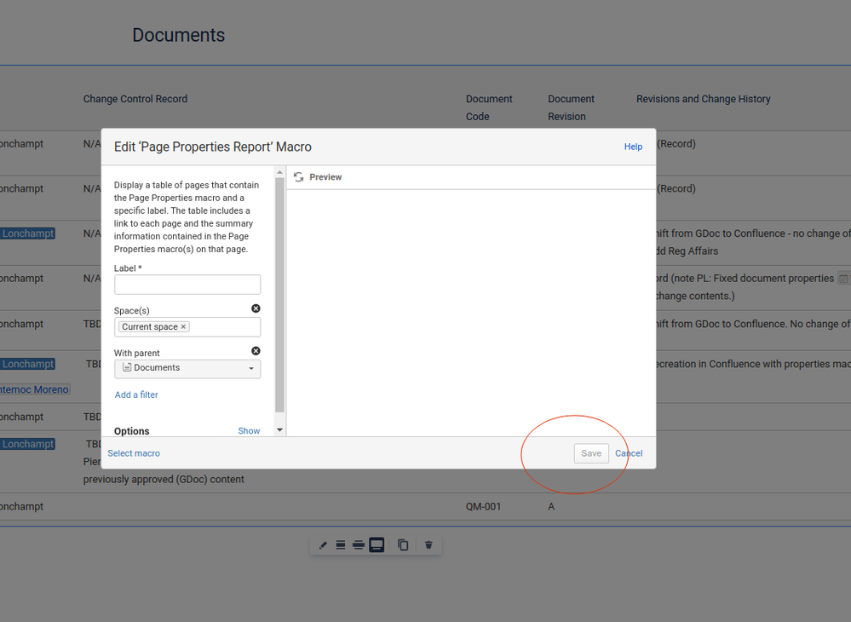Click the 'With parent' field label
Viewport: 851px width, 622px height.
[137, 353]
